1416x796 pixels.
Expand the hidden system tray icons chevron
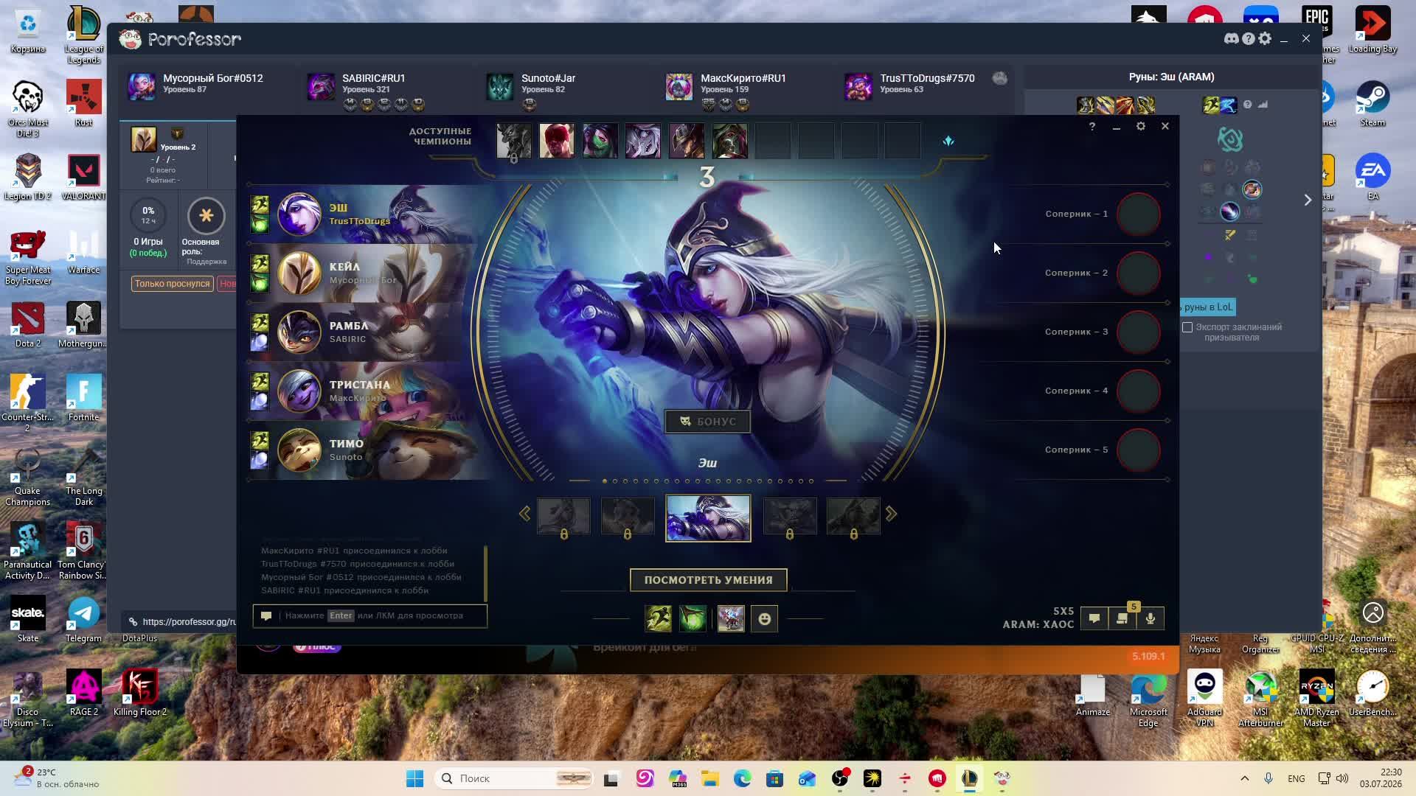1244,778
